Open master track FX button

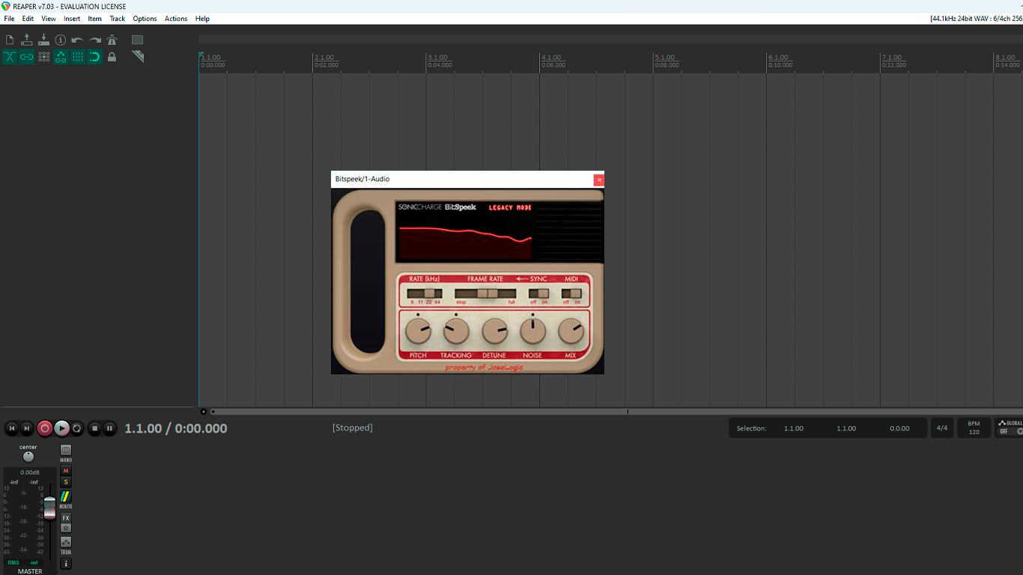[66, 518]
